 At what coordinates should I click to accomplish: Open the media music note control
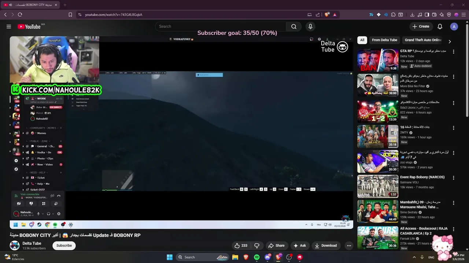point(420,15)
